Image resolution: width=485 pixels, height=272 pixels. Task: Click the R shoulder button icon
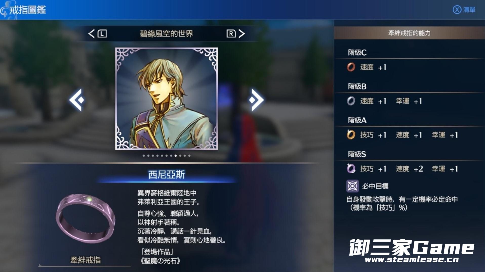(x=231, y=34)
